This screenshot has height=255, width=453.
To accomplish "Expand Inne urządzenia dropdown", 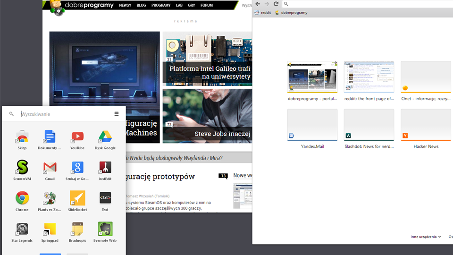I will coord(426,237).
